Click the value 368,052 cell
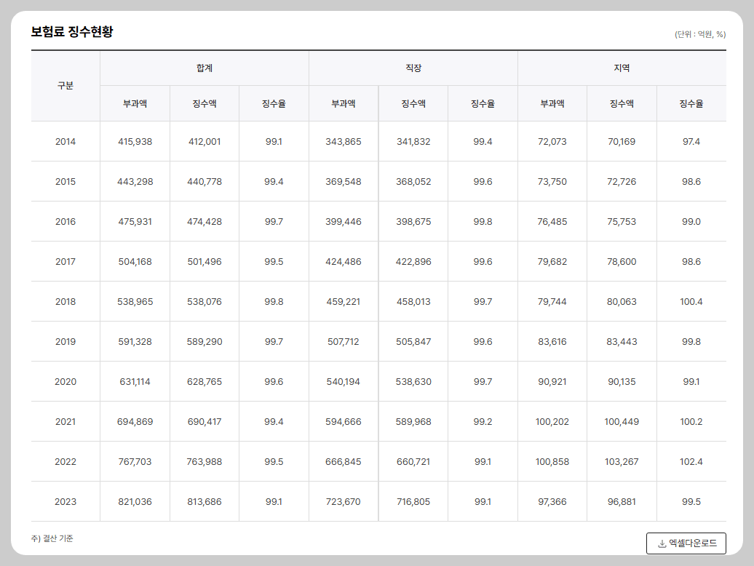 (x=413, y=182)
